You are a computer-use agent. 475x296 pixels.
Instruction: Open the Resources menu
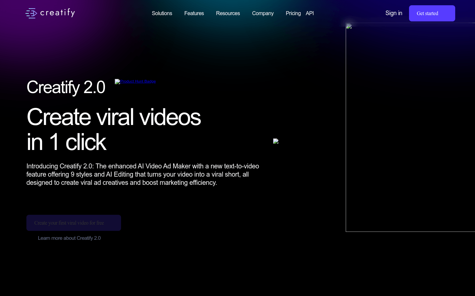pyautogui.click(x=228, y=13)
